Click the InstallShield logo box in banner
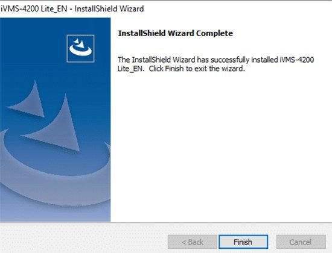 (x=80, y=48)
